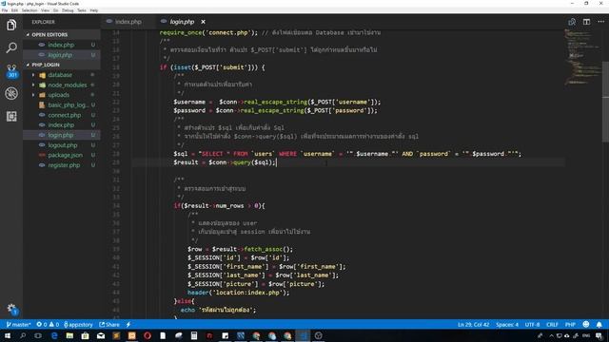Click the lightning bolt status bar icon
This screenshot has width=609, height=342.
pos(128,325)
